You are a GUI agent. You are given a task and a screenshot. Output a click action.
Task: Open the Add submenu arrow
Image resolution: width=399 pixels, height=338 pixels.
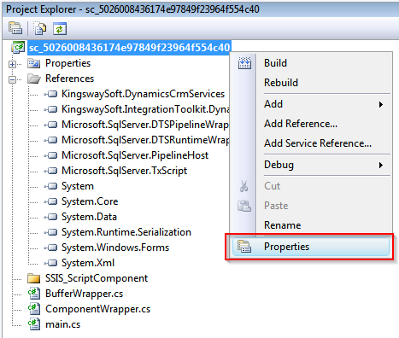(x=381, y=104)
